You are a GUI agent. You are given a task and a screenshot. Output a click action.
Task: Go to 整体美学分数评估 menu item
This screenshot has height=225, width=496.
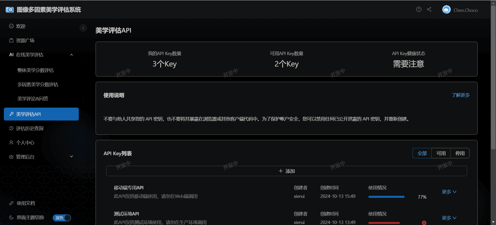pyautogui.click(x=35, y=70)
